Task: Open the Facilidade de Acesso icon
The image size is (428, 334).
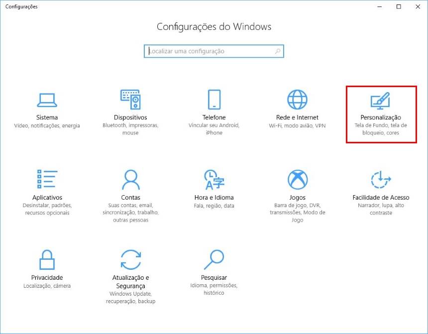Action: point(381,179)
